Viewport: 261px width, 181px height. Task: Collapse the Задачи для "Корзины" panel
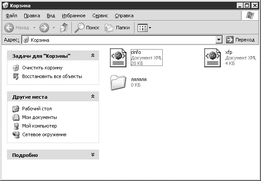pyautogui.click(x=93, y=56)
